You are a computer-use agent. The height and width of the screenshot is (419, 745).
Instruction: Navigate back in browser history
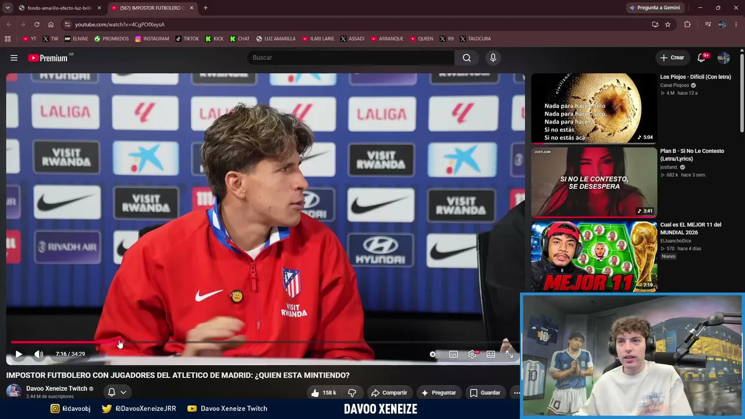tap(9, 24)
